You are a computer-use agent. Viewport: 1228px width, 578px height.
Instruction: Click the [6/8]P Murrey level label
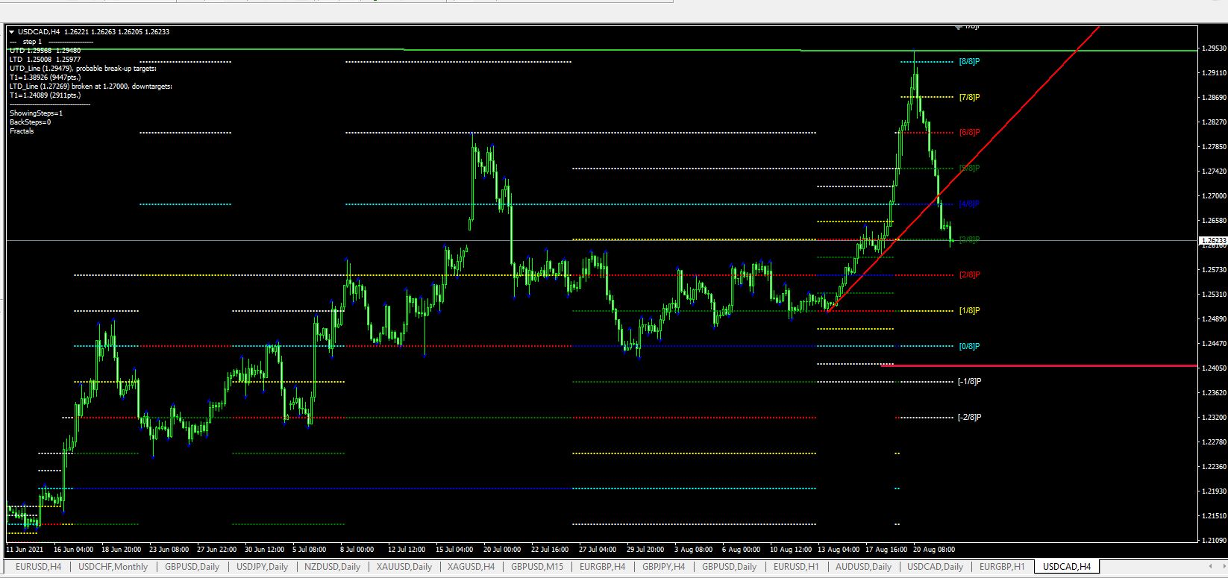969,132
